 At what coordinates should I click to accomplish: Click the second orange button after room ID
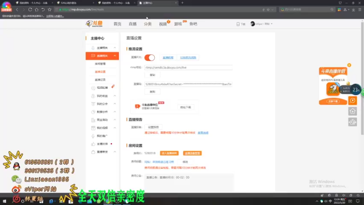pos(192,153)
